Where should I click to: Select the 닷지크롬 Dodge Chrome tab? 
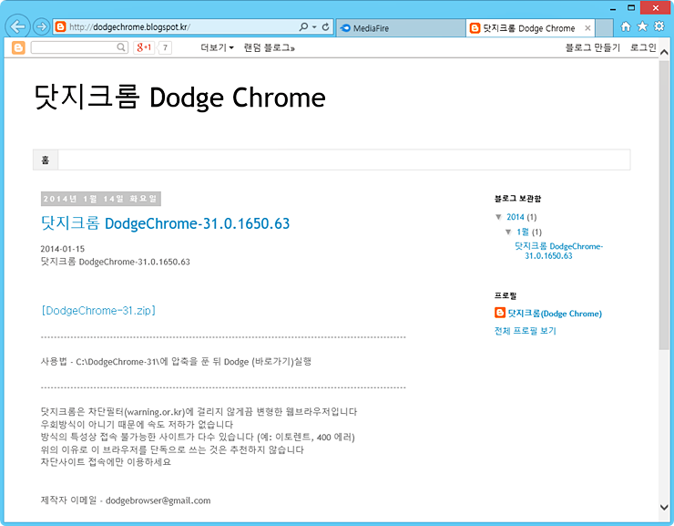coord(530,28)
